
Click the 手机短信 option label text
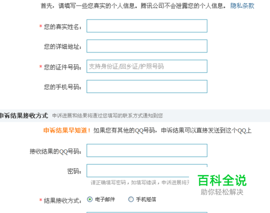[146, 199]
